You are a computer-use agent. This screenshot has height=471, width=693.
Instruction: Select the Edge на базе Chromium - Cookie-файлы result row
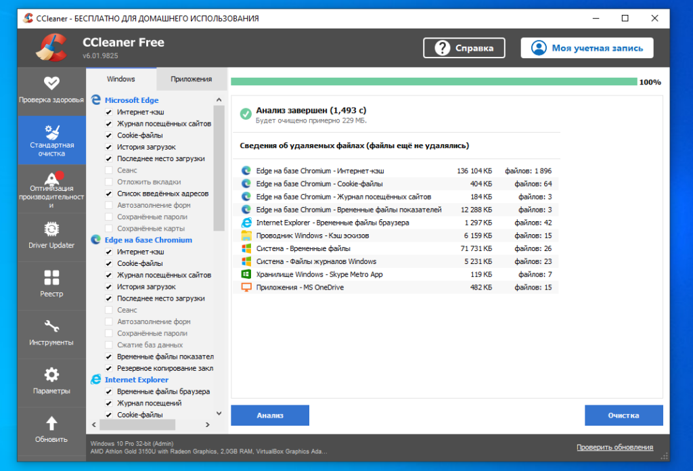point(395,184)
